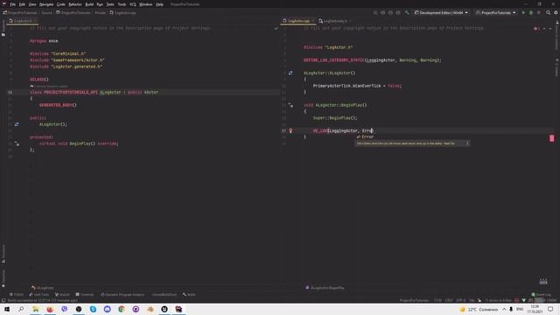The image size is (560, 315).
Task: Click the Windows taskbar search icon
Action: [21, 309]
